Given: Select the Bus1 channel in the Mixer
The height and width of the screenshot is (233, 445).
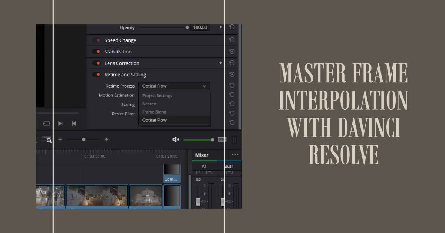Looking at the screenshot, I should click(x=229, y=166).
